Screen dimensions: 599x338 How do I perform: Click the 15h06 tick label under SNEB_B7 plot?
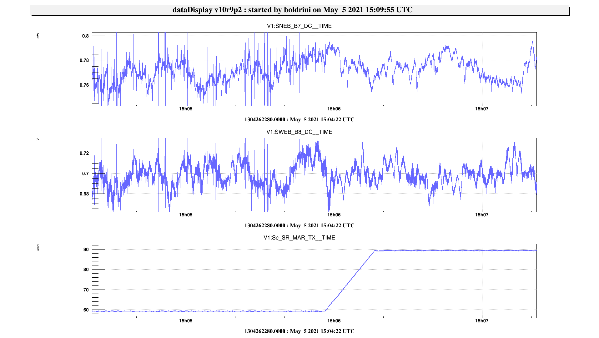pos(334,109)
